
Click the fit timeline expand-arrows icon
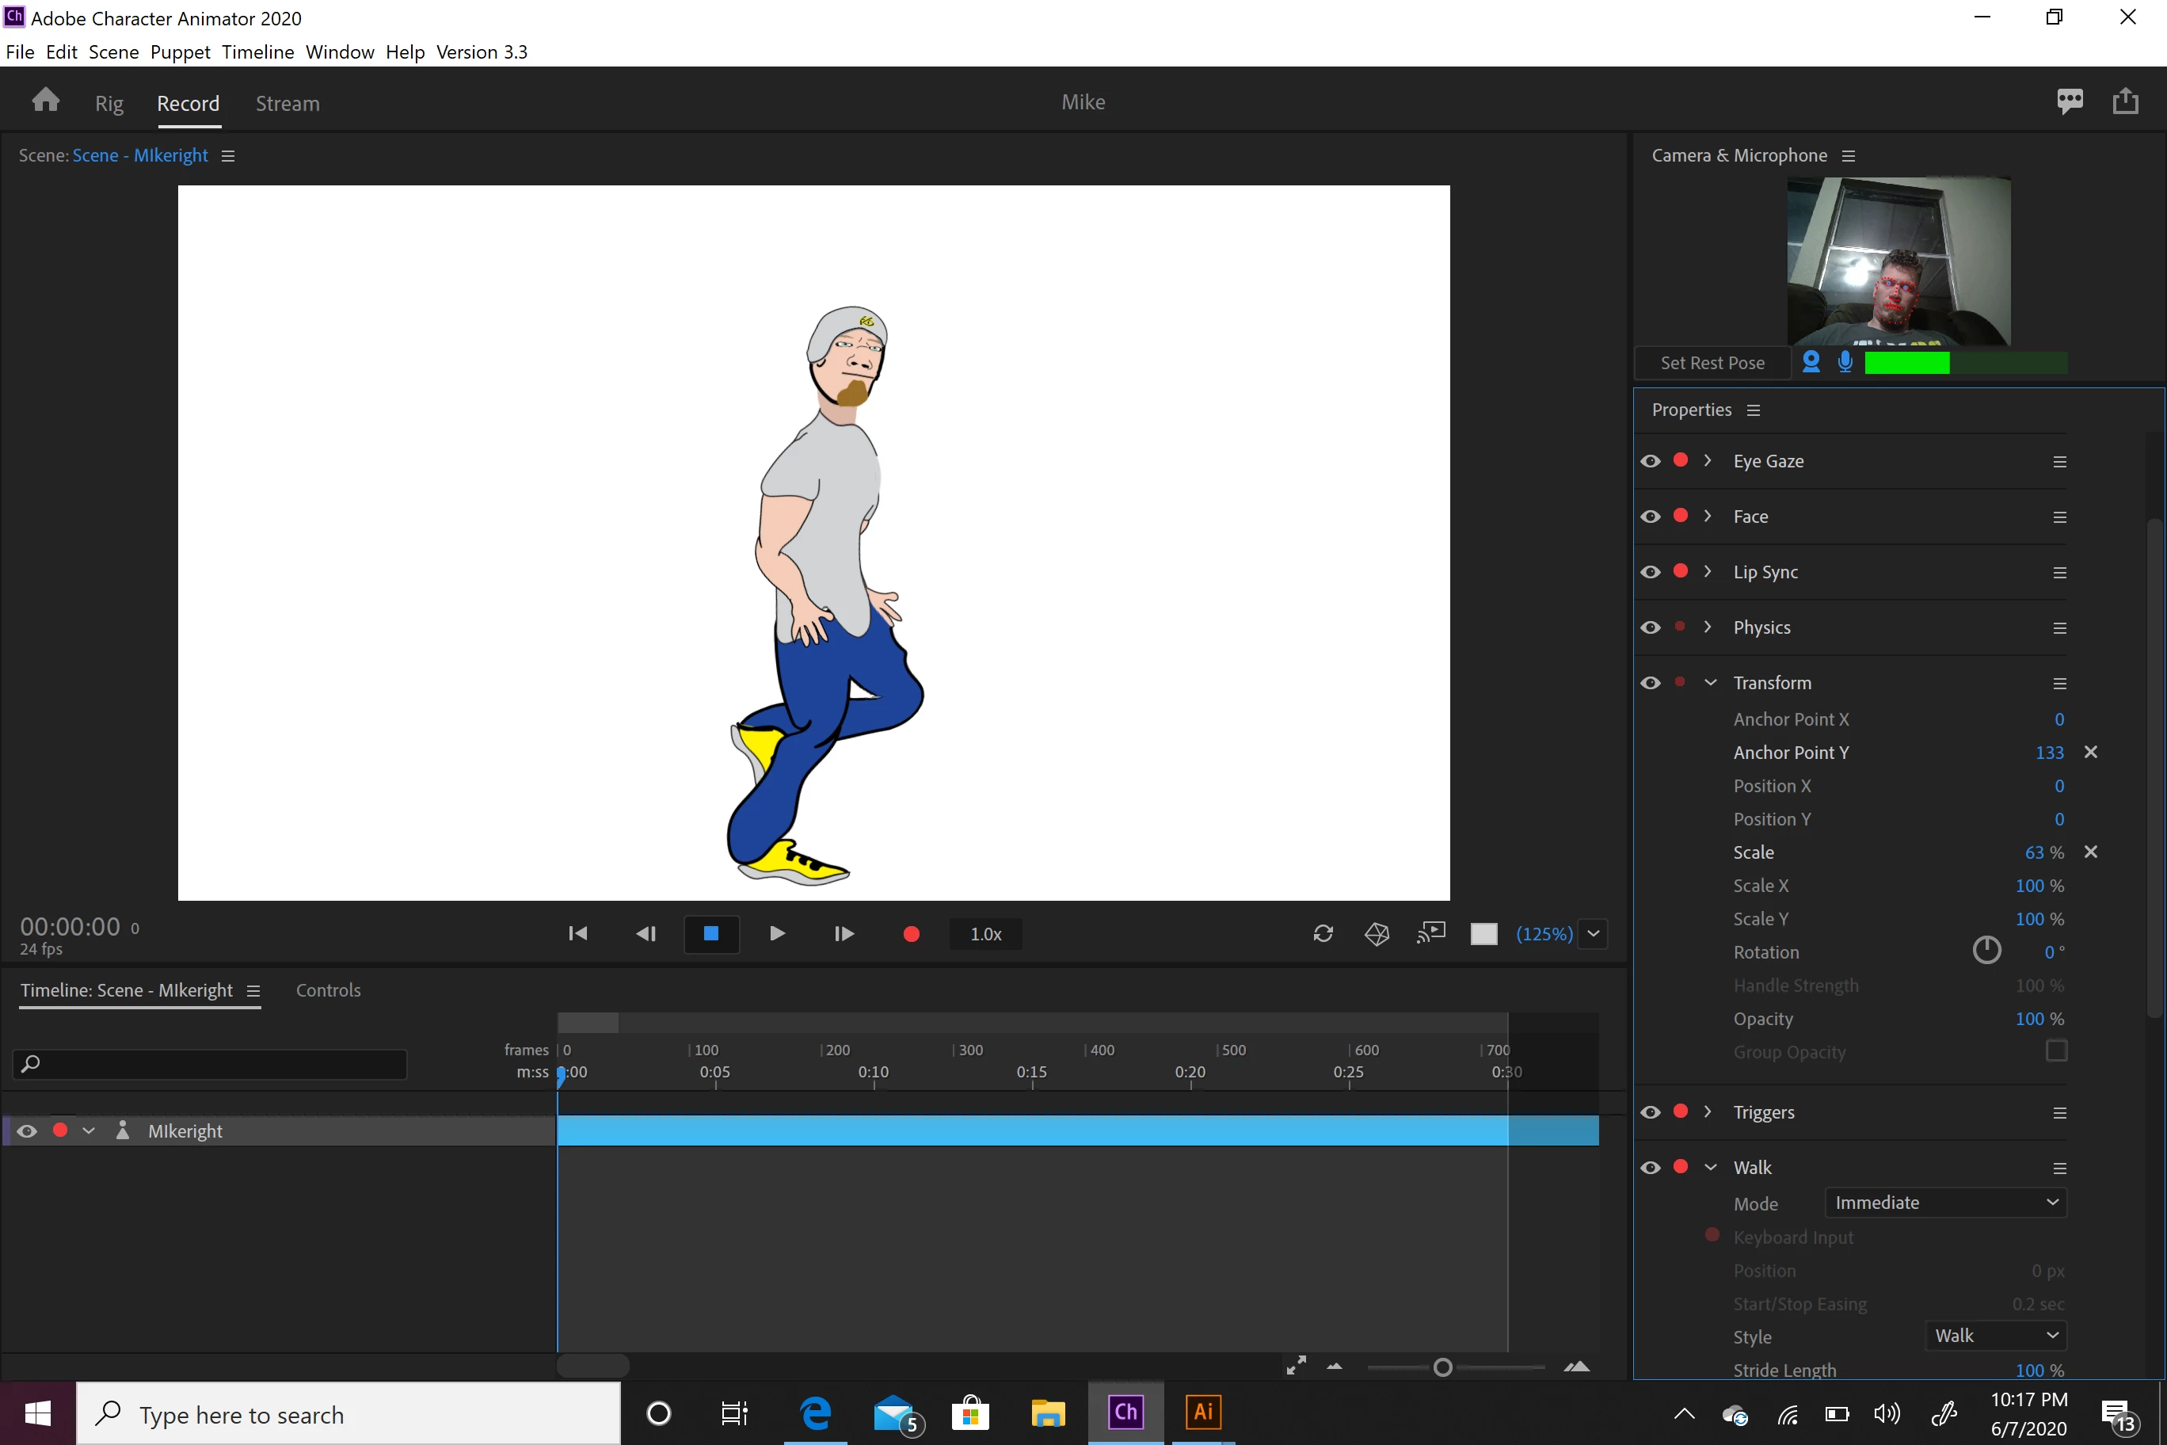(x=1296, y=1367)
